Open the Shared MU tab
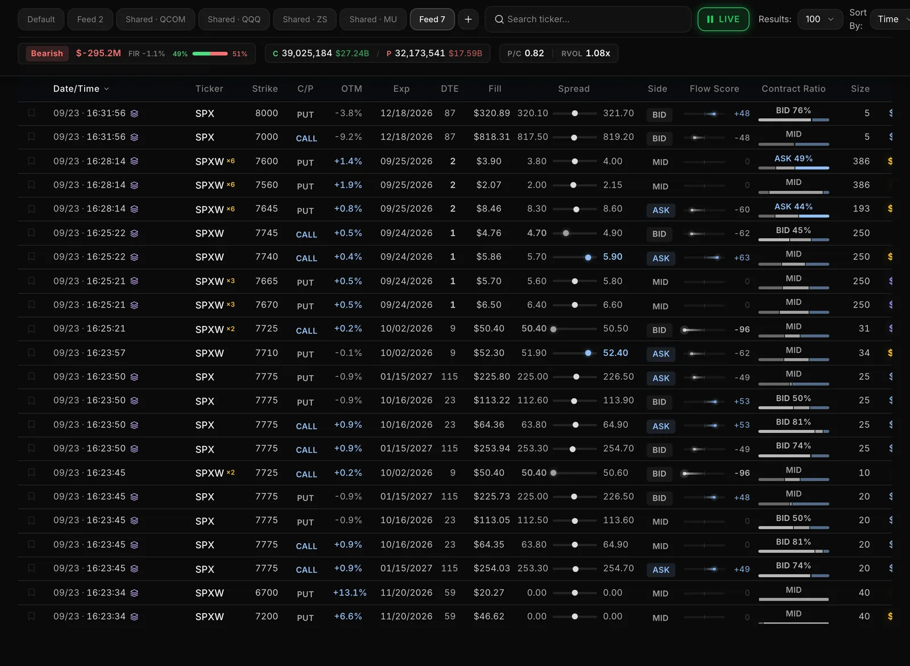 (373, 19)
